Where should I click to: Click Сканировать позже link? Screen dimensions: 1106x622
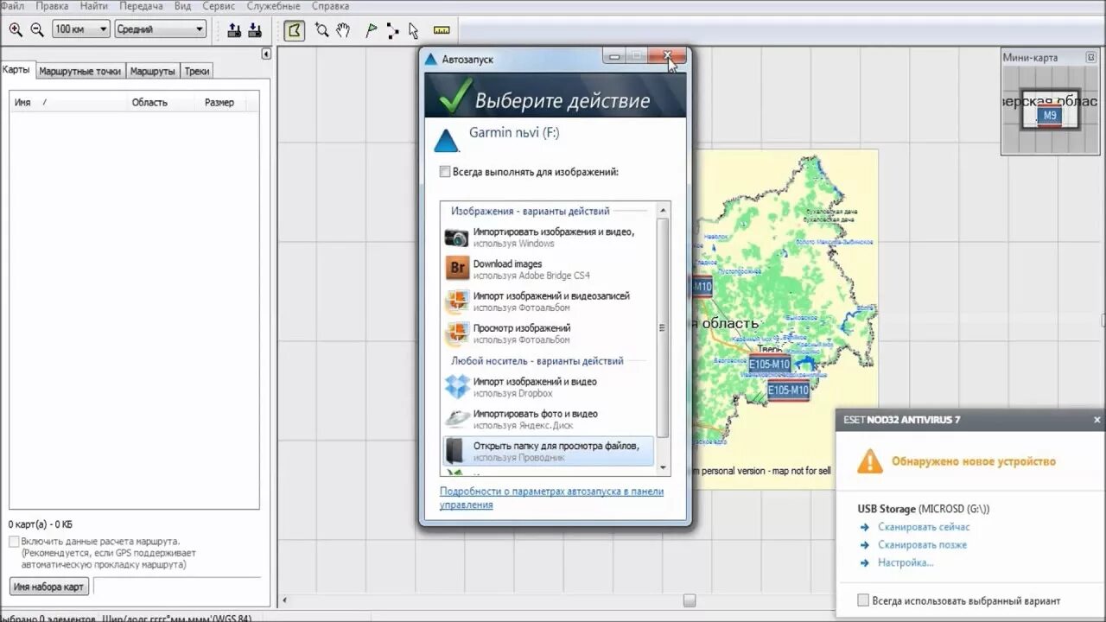pos(922,545)
